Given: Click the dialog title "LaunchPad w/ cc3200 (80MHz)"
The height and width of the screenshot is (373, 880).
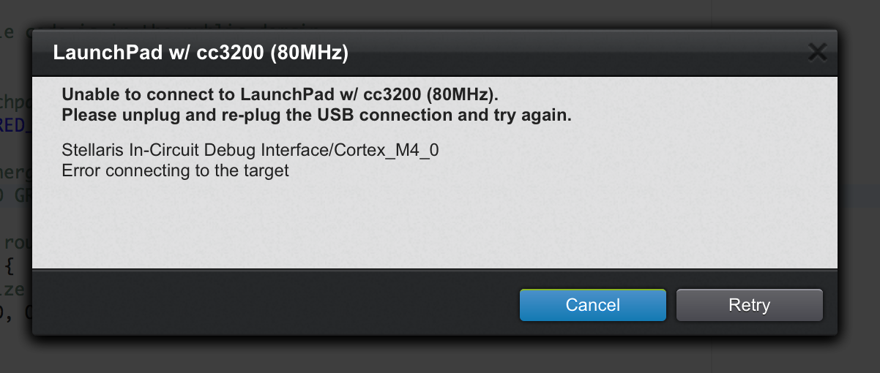Looking at the screenshot, I should click(x=200, y=53).
